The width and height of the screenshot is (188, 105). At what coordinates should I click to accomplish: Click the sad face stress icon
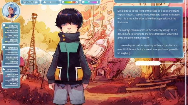(x=77, y=2)
